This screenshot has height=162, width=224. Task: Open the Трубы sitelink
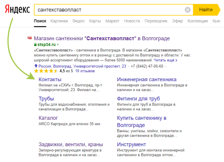click(x=46, y=99)
